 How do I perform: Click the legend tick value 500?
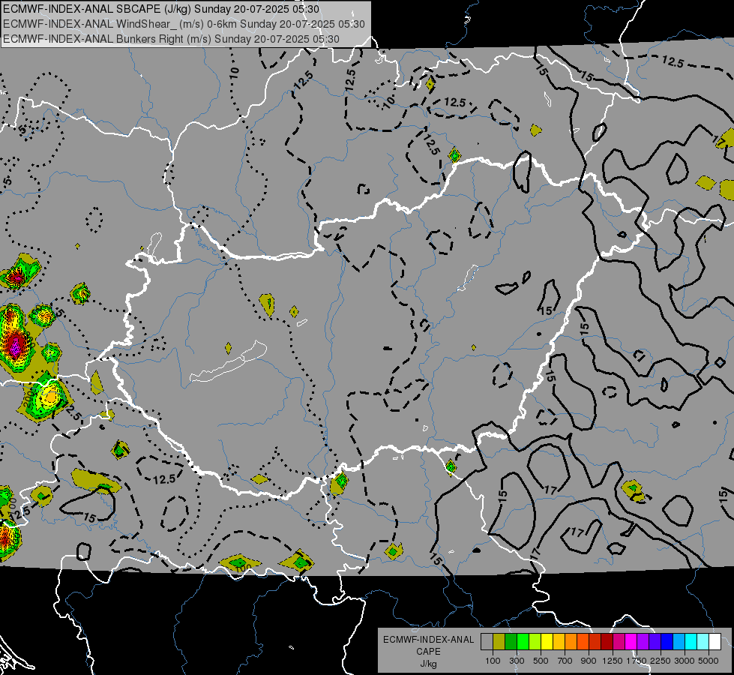541,661
